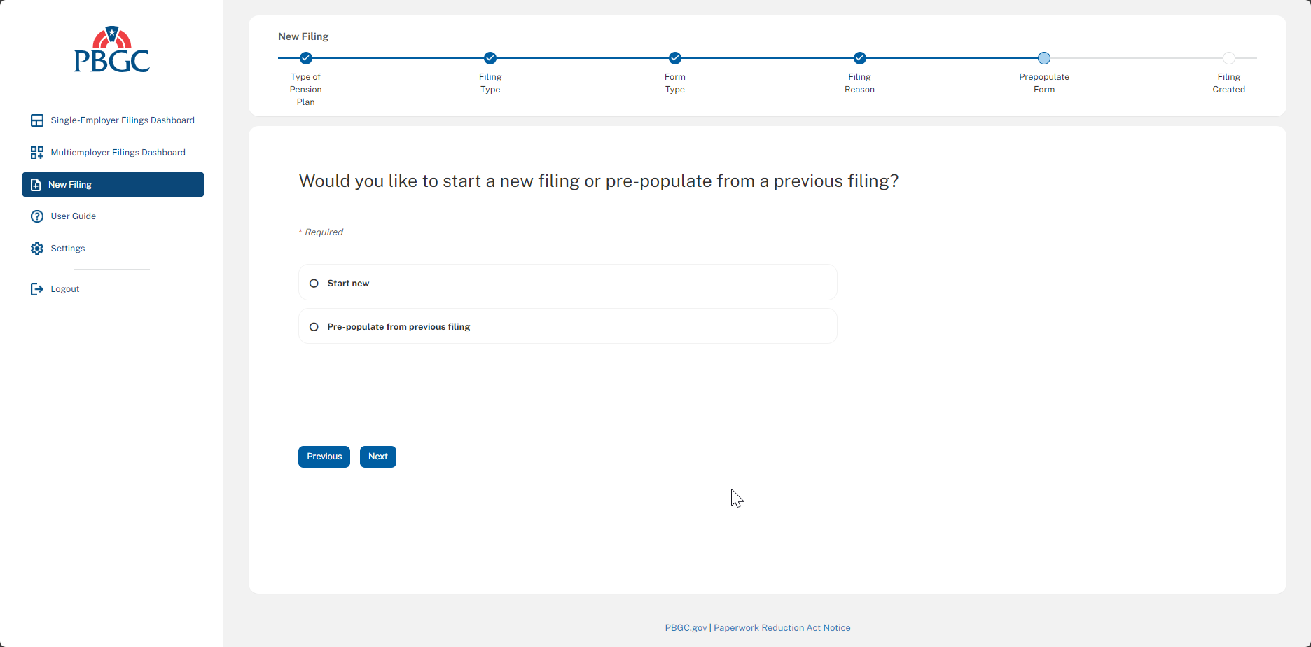Click the PBGC logo
The width and height of the screenshot is (1311, 647).
(x=112, y=50)
